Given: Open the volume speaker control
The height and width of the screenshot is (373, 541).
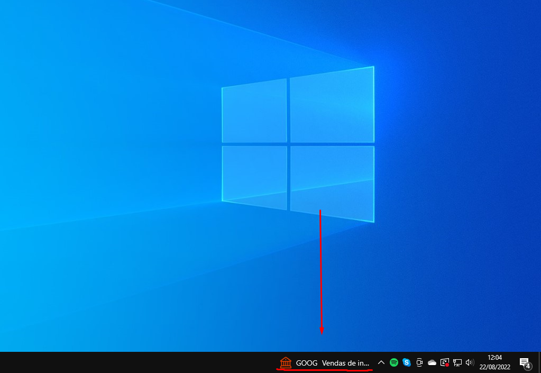Looking at the screenshot, I should click(x=470, y=362).
